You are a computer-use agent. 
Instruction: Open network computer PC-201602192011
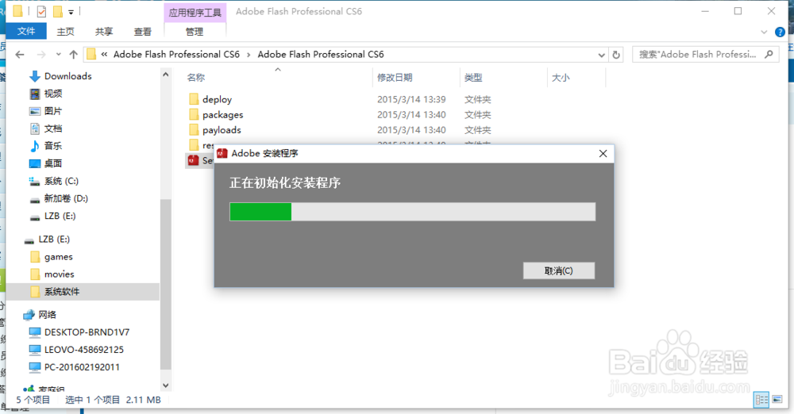click(82, 367)
